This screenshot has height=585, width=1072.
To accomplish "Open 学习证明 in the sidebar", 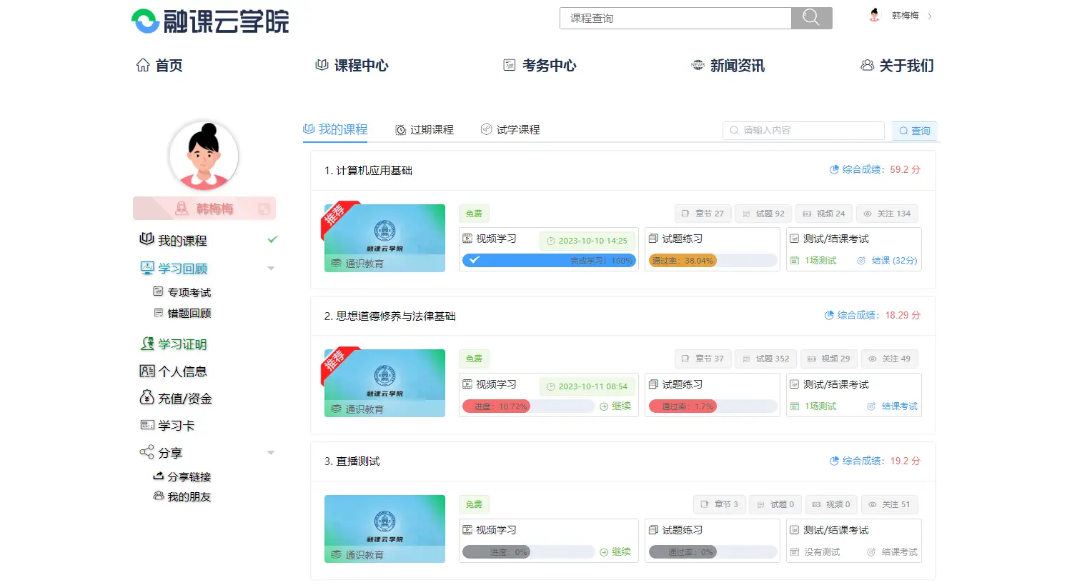I will (174, 344).
